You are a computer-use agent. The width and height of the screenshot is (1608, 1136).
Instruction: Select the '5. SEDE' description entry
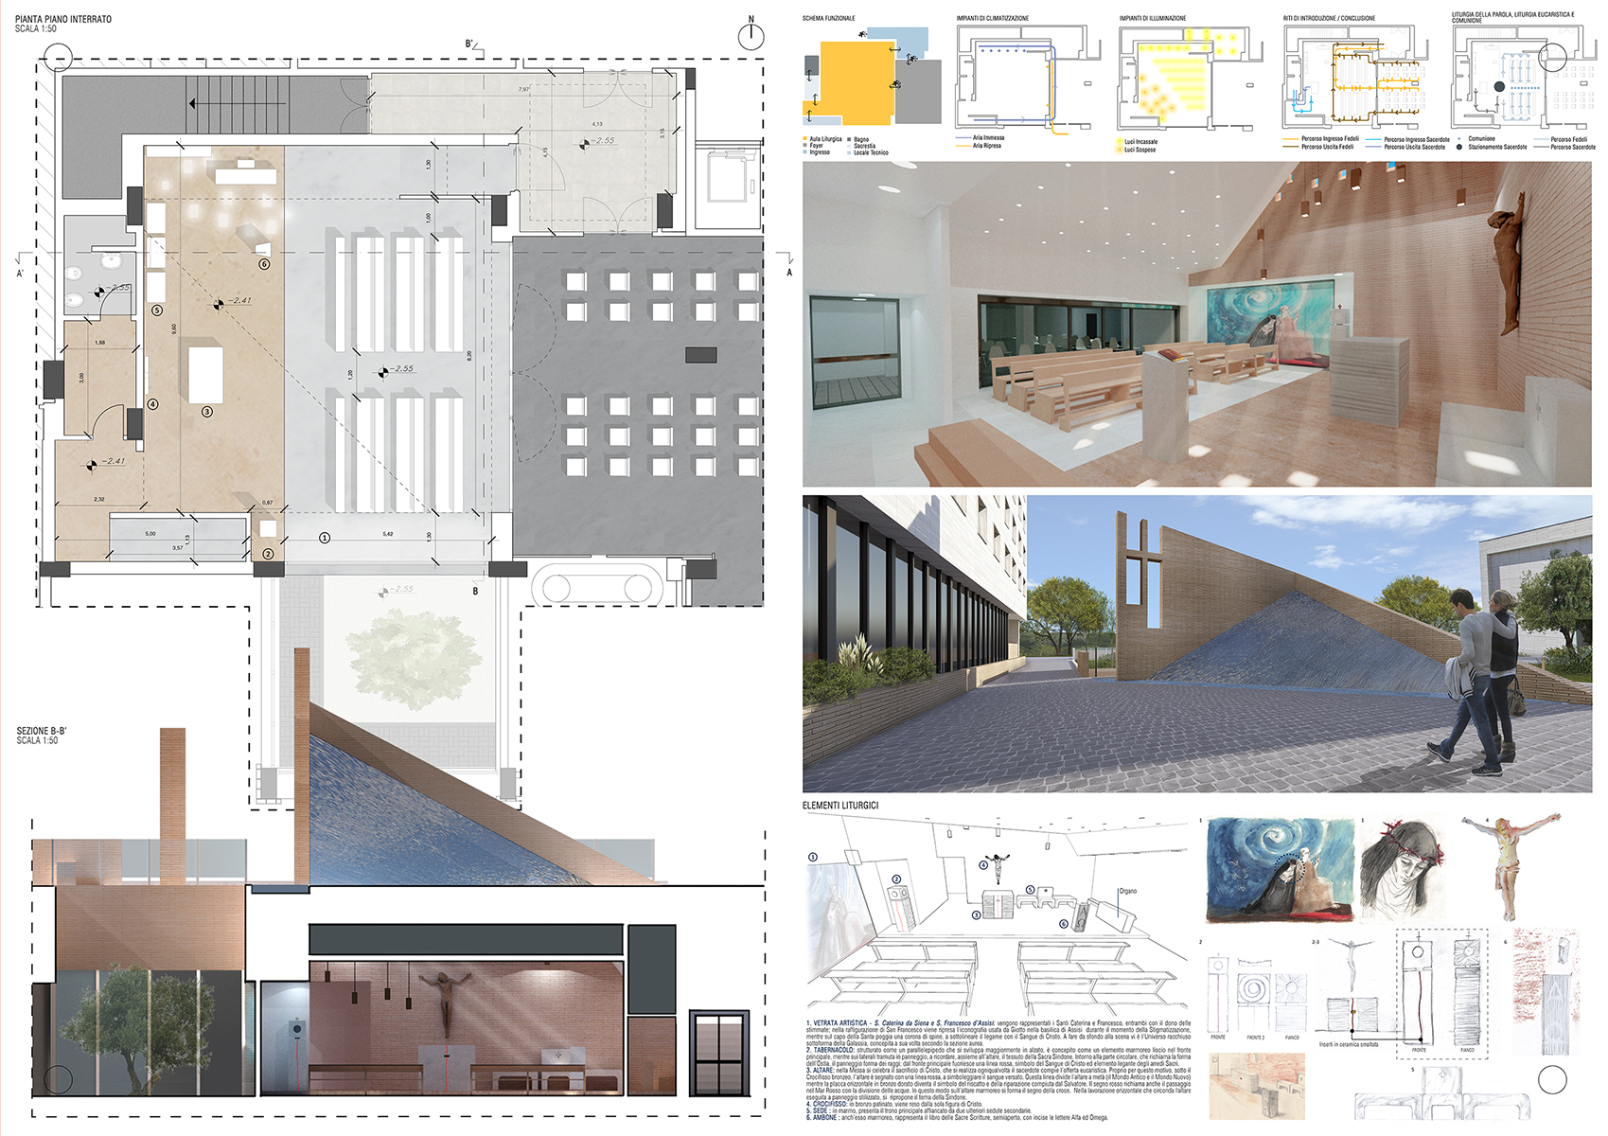click(x=919, y=1110)
